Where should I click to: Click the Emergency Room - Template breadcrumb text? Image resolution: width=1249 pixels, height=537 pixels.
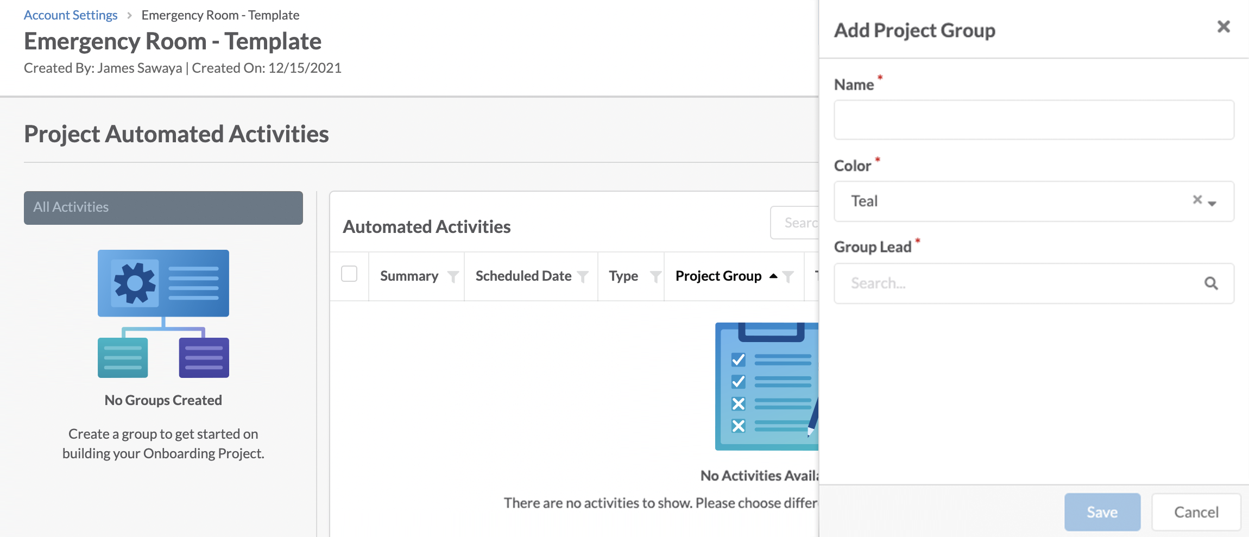(220, 15)
